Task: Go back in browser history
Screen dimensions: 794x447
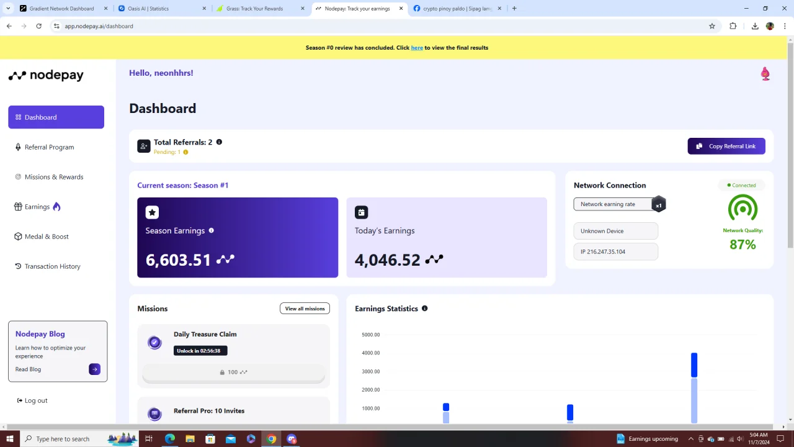Action: click(x=9, y=26)
